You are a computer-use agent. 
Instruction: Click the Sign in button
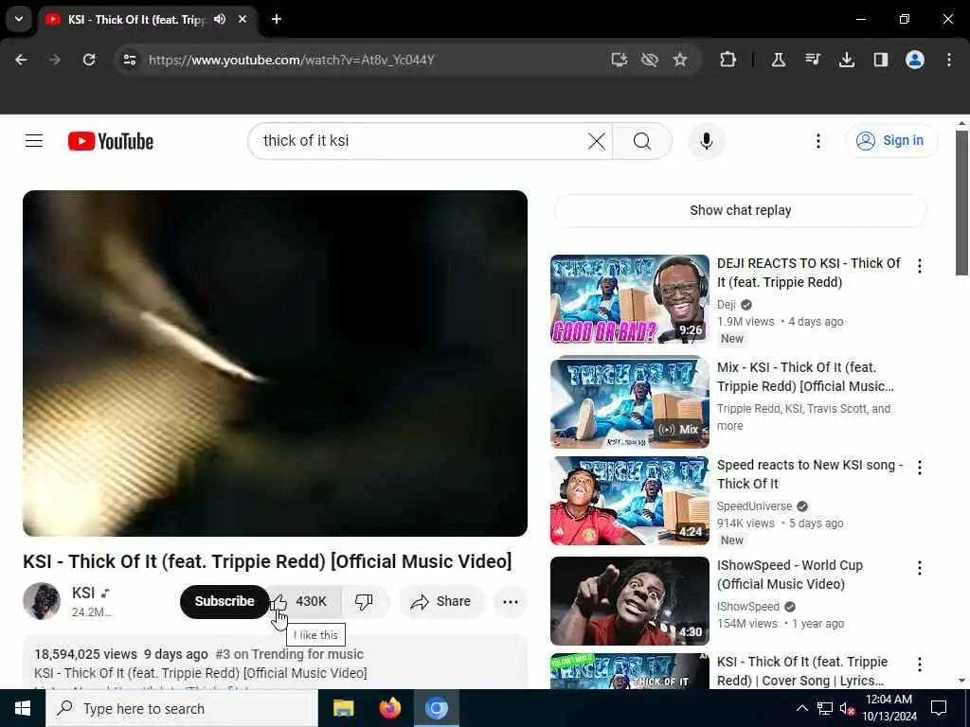tap(891, 141)
